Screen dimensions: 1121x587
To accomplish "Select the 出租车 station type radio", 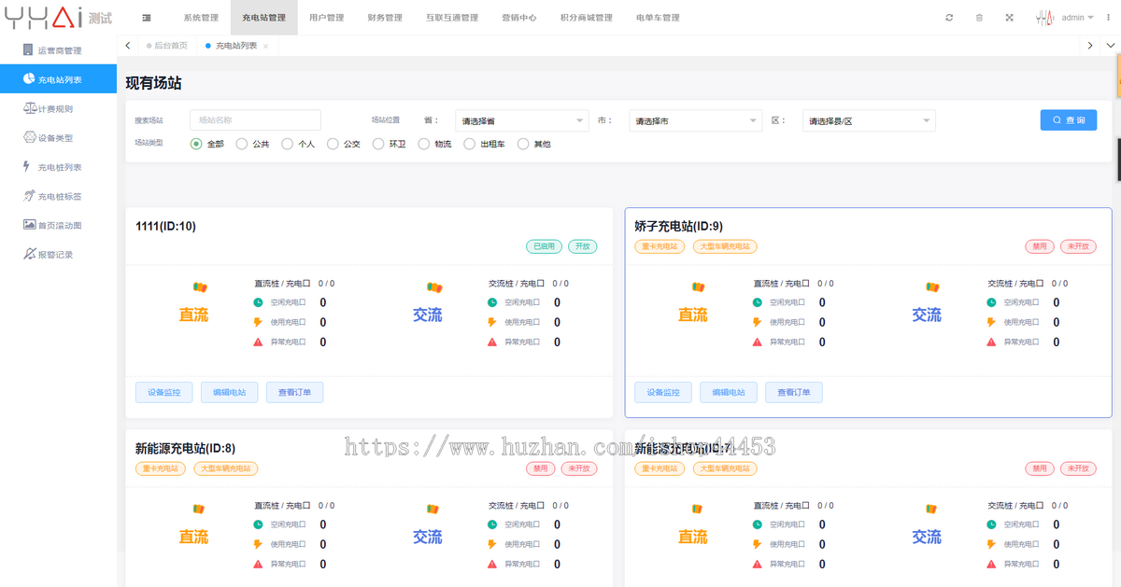I will tap(470, 144).
